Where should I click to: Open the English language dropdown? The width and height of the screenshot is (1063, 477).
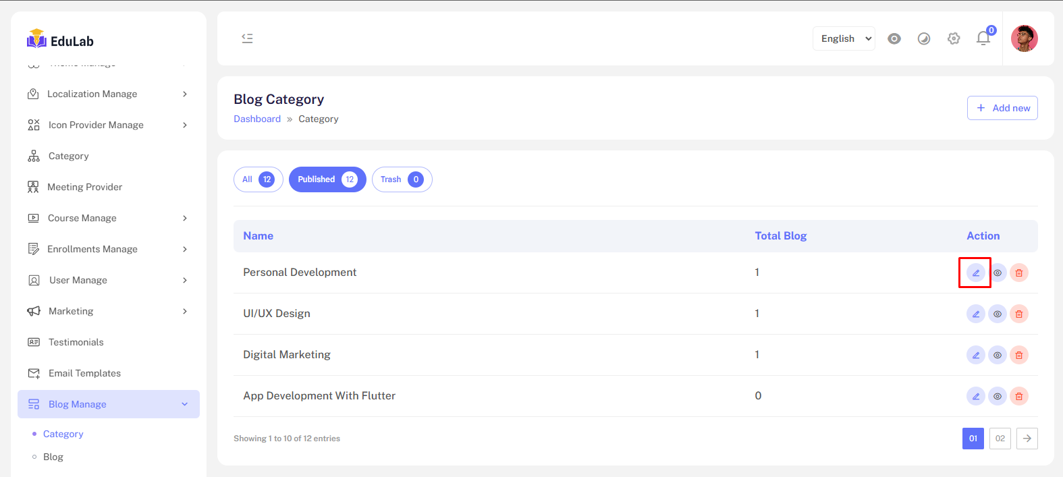pos(844,38)
